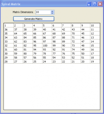Select the cell containing 88

point(66,37)
